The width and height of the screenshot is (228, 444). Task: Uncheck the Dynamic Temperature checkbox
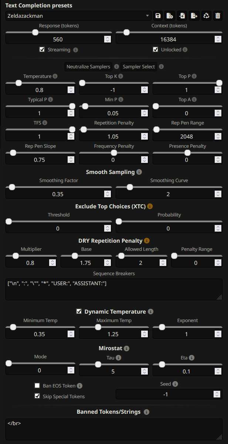[x=79, y=311]
